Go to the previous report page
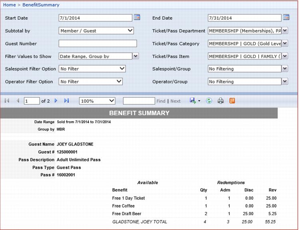The image size is (299, 230). point(18,101)
